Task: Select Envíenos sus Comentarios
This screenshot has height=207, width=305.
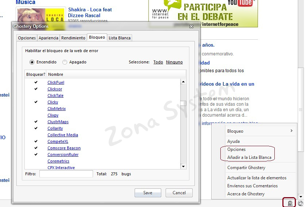Action: click(252, 186)
